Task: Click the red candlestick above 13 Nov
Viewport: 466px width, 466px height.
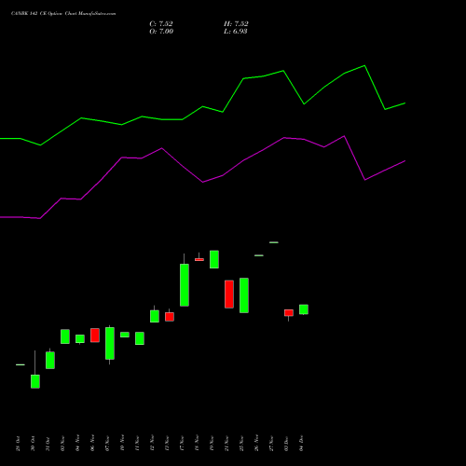Action: tap(170, 317)
